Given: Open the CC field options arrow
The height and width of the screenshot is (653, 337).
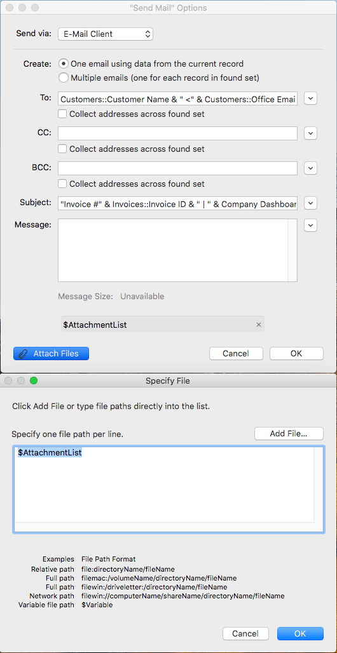Looking at the screenshot, I should click(x=311, y=133).
